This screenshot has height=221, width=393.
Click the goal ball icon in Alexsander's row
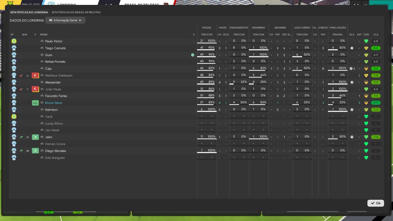[x=352, y=82]
